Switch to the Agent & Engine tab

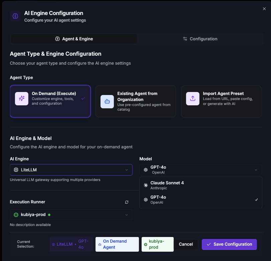click(x=74, y=39)
